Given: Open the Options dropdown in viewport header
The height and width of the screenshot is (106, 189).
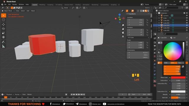Looking at the screenshot, I should coord(148,8).
